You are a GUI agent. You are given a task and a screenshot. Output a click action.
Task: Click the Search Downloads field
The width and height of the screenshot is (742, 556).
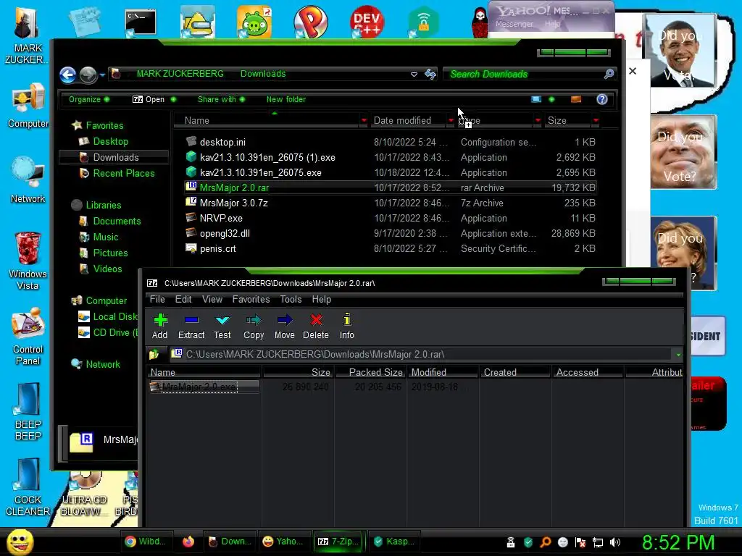[523, 75]
